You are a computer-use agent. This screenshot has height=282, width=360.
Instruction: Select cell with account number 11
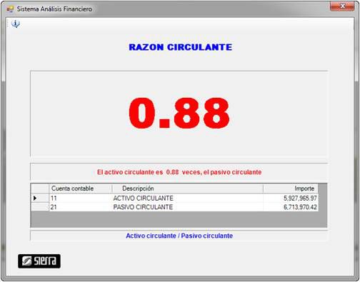click(80, 198)
